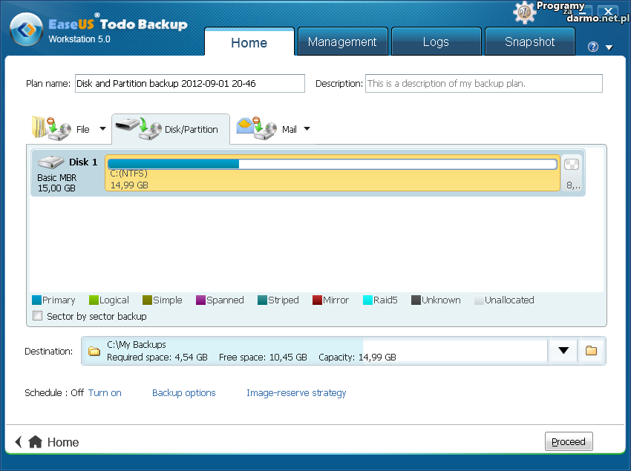Browse destination with the folder icon
This screenshot has height=471, width=631.
pos(591,351)
